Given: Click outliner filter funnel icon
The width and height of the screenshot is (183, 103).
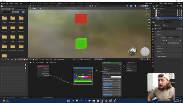Looking at the screenshot, I should (178, 6).
